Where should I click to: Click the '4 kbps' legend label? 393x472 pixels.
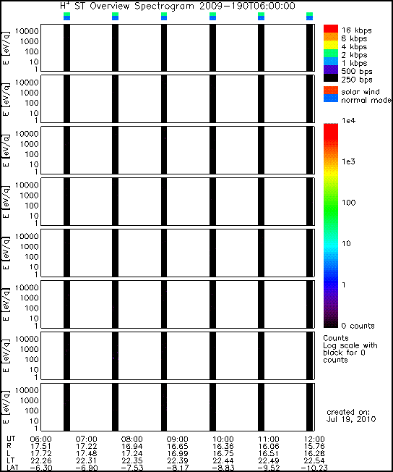[354, 47]
